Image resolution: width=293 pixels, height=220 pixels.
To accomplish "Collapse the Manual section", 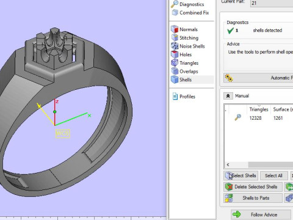I will 228,96.
